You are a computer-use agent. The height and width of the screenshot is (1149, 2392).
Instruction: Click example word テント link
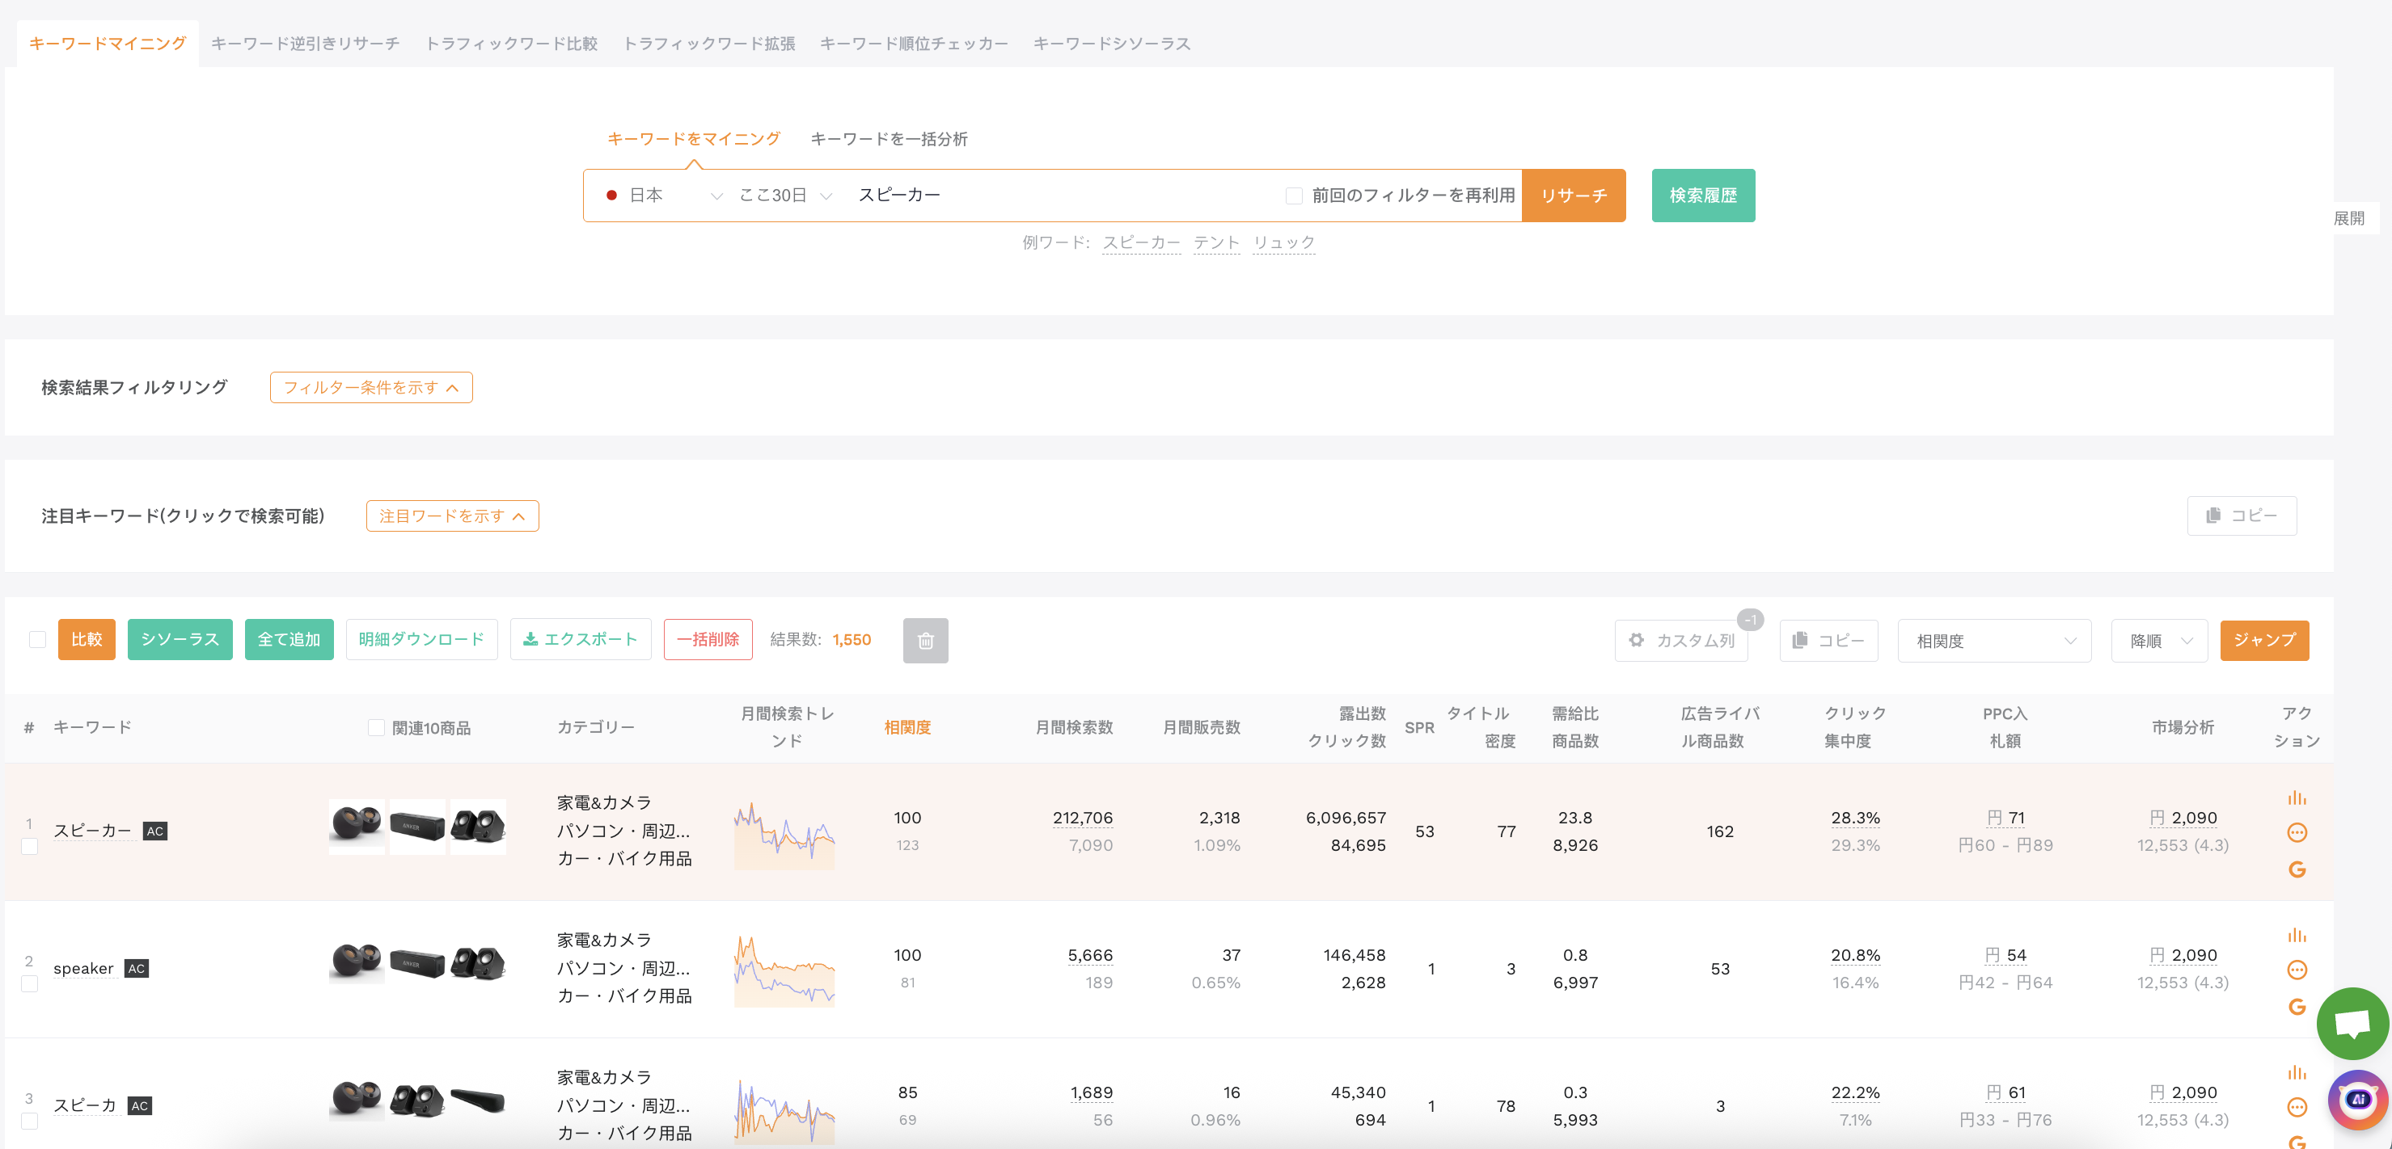pos(1216,243)
